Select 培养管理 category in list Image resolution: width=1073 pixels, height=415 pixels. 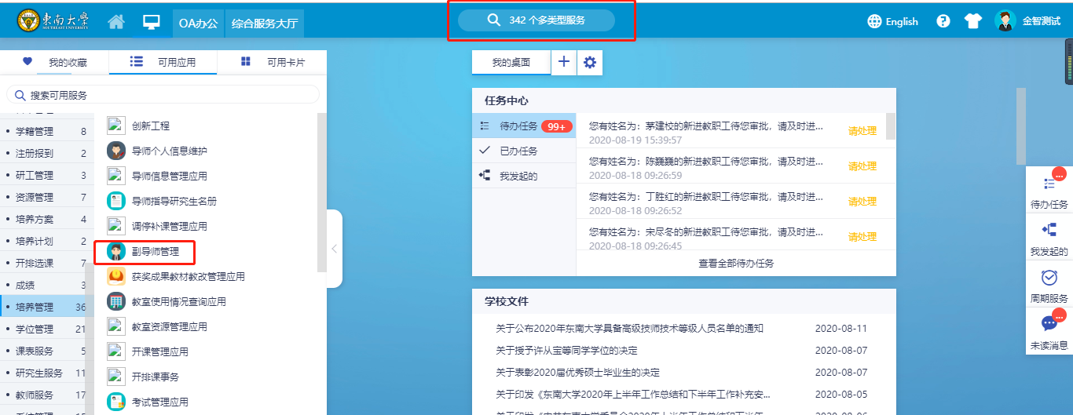point(35,307)
